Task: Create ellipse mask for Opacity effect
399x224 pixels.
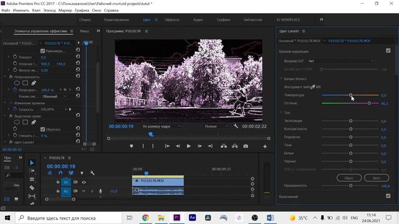Action: [x=17, y=83]
